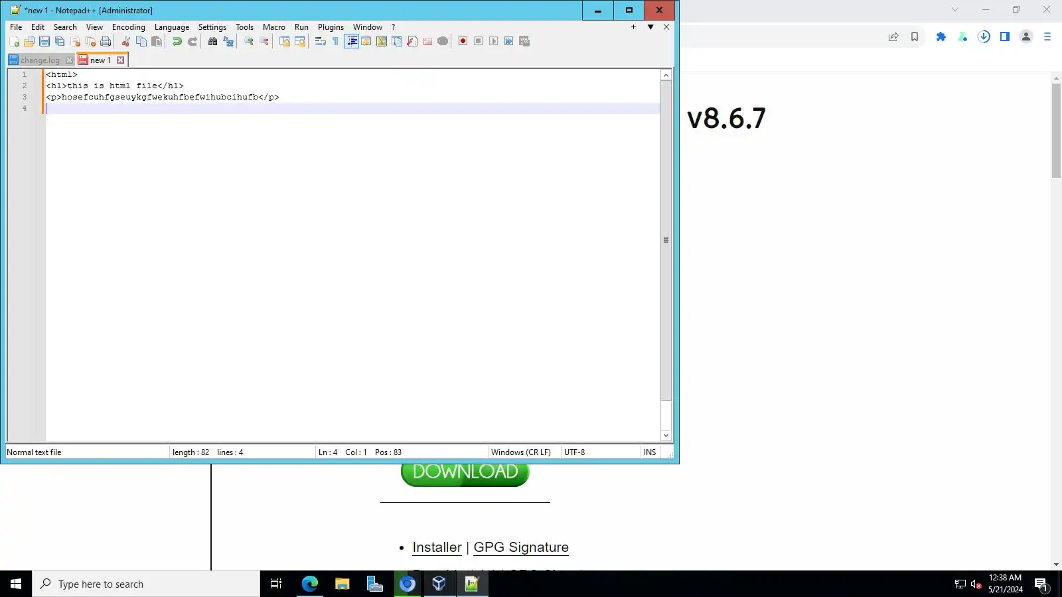
Task: Toggle Word Wrap in the toolbar
Action: pos(320,41)
